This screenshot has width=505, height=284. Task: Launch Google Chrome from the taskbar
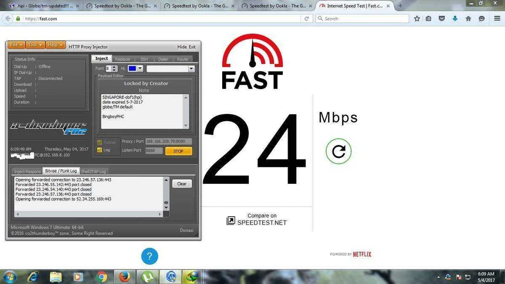pos(101,277)
